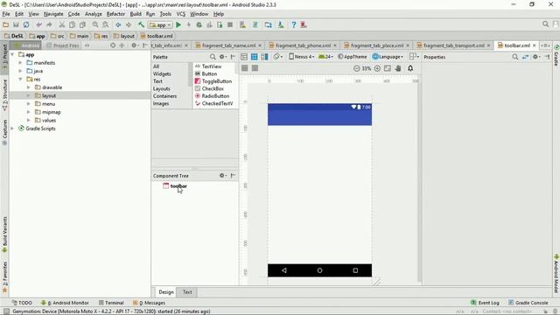Screen dimensions: 560x315
Task: Select the RadioButton widget in Palette
Action: (212, 96)
